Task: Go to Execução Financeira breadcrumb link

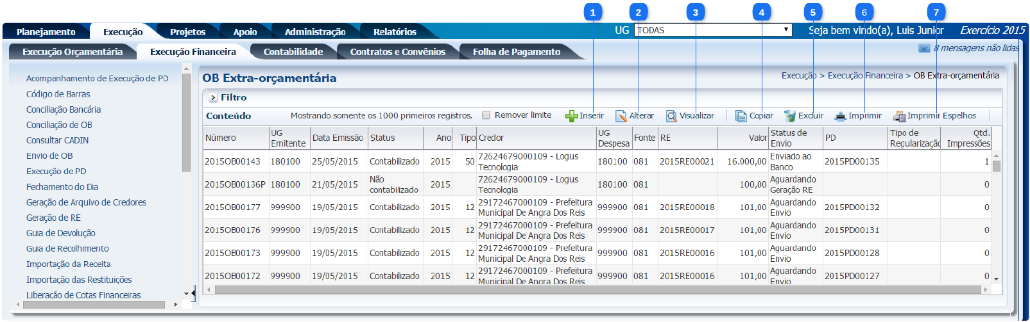Action: (x=865, y=76)
